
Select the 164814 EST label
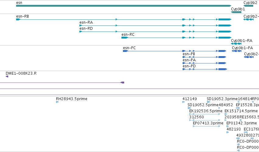(x=245, y=99)
